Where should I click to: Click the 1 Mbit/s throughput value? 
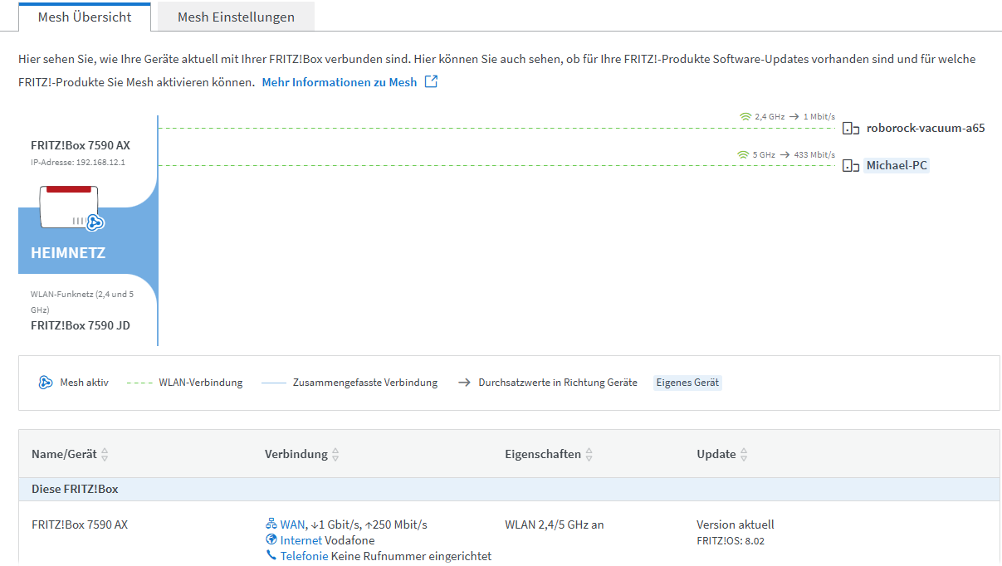point(819,117)
